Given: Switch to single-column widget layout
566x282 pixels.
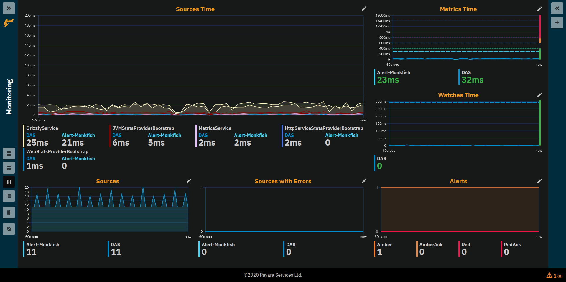Looking at the screenshot, I should coord(9,154).
